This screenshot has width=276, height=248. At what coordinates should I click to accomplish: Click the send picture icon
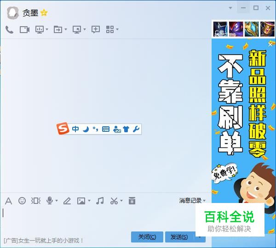coord(81,201)
